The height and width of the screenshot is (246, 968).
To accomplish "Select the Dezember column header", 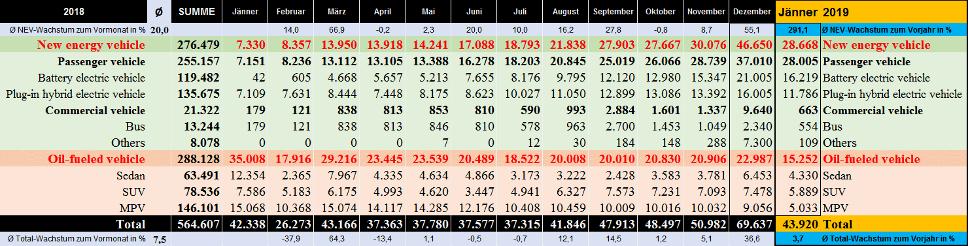I will pyautogui.click(x=752, y=12).
